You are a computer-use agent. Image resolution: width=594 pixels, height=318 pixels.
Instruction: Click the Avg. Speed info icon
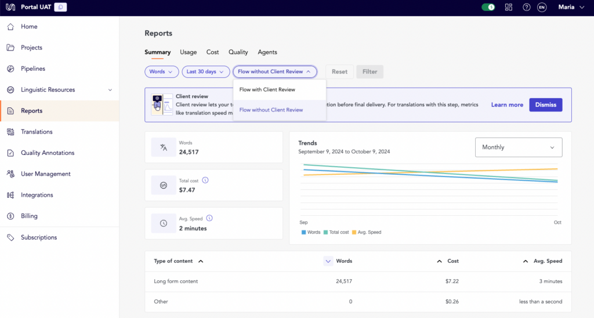click(209, 218)
